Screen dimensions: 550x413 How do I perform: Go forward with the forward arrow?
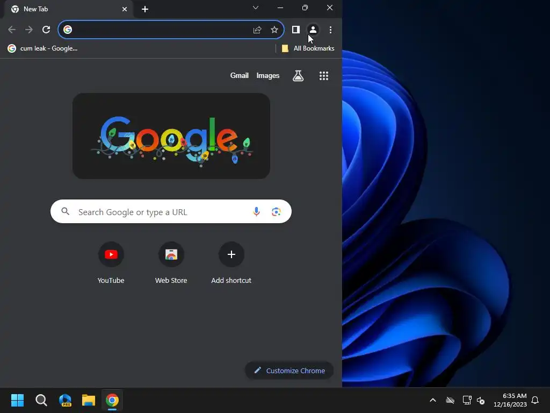[29, 30]
